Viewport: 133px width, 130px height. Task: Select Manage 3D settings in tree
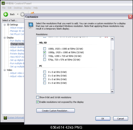click(x=17, y=31)
